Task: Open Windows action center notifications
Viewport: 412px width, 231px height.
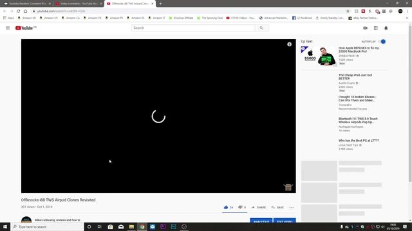Action: pos(405,227)
